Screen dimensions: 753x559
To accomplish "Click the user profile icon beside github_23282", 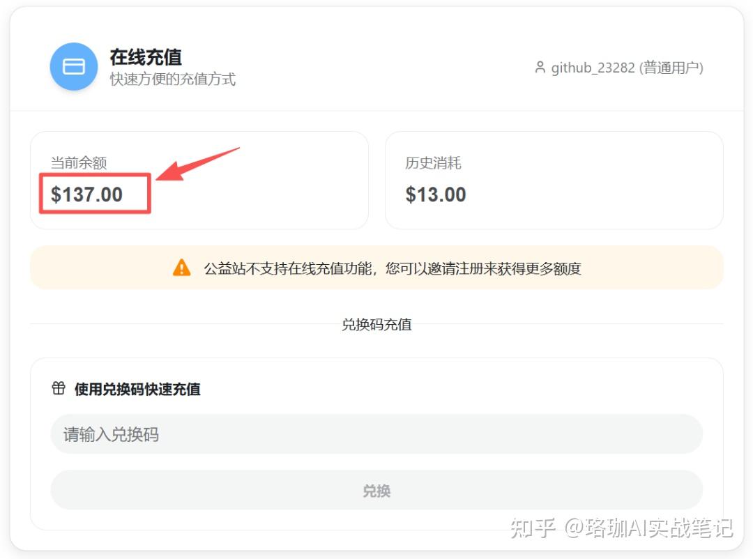I will point(540,67).
